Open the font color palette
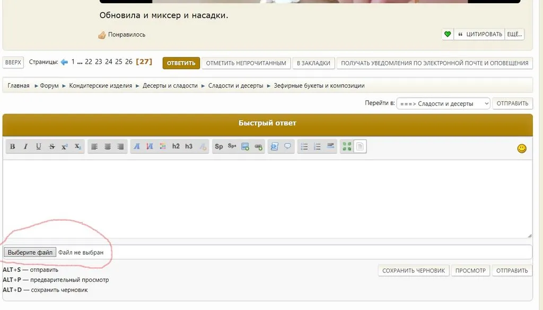The image size is (543, 310). (x=163, y=147)
